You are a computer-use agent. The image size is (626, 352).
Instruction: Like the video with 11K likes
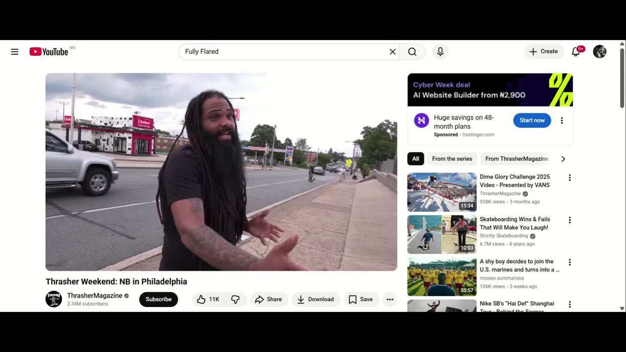tap(208, 299)
